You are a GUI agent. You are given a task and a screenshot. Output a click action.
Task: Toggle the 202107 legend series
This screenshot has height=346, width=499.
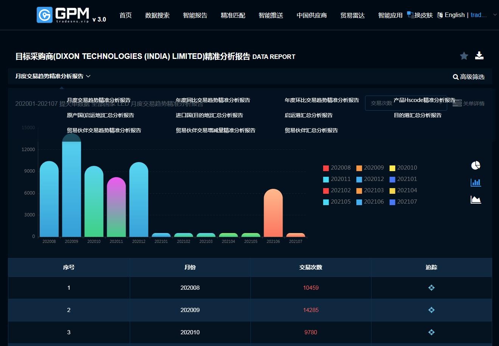point(403,202)
